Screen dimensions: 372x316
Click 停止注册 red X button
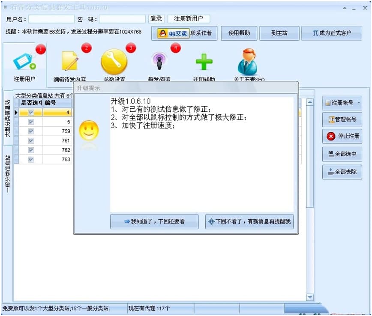click(x=342, y=136)
